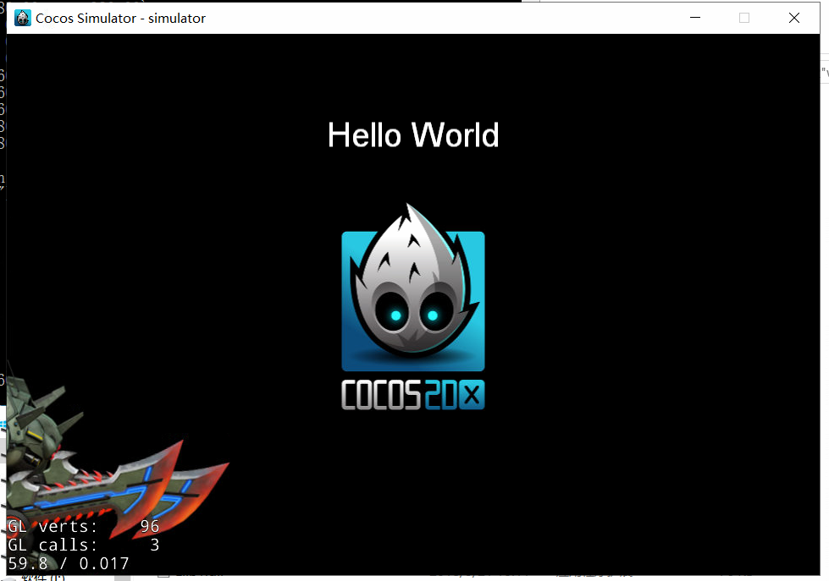Click the disabled maximize button in title bar
Viewport: 829px width, 581px height.
743,18
